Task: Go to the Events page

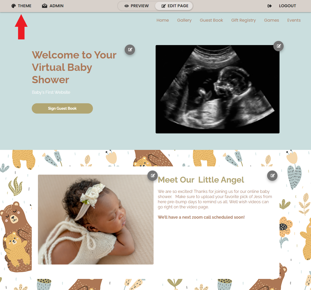Action: tap(294, 20)
